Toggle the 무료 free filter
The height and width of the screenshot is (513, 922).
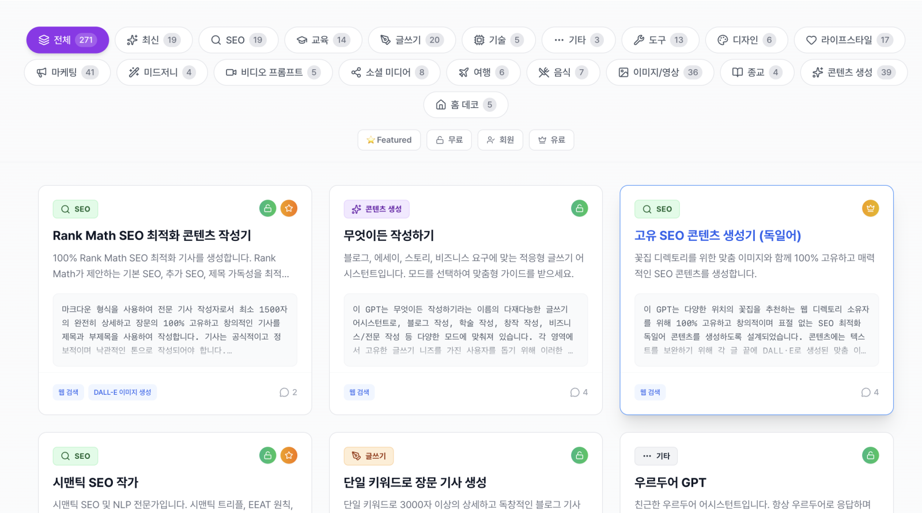[449, 140]
